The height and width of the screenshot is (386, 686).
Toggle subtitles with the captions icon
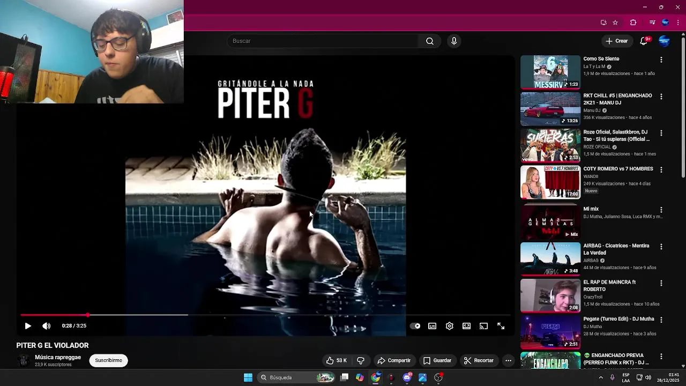[x=433, y=326]
